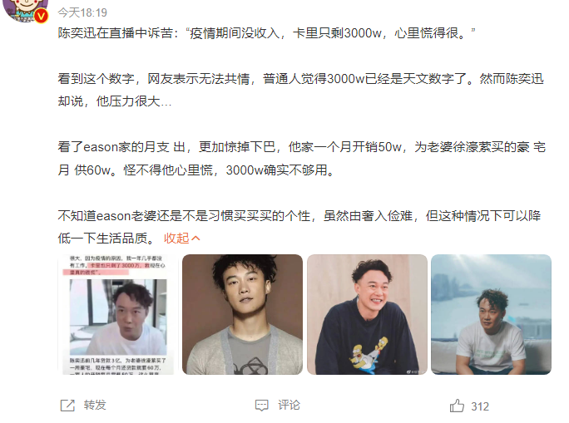View the white t-shirt seaside photo thumbnail

click(x=492, y=314)
